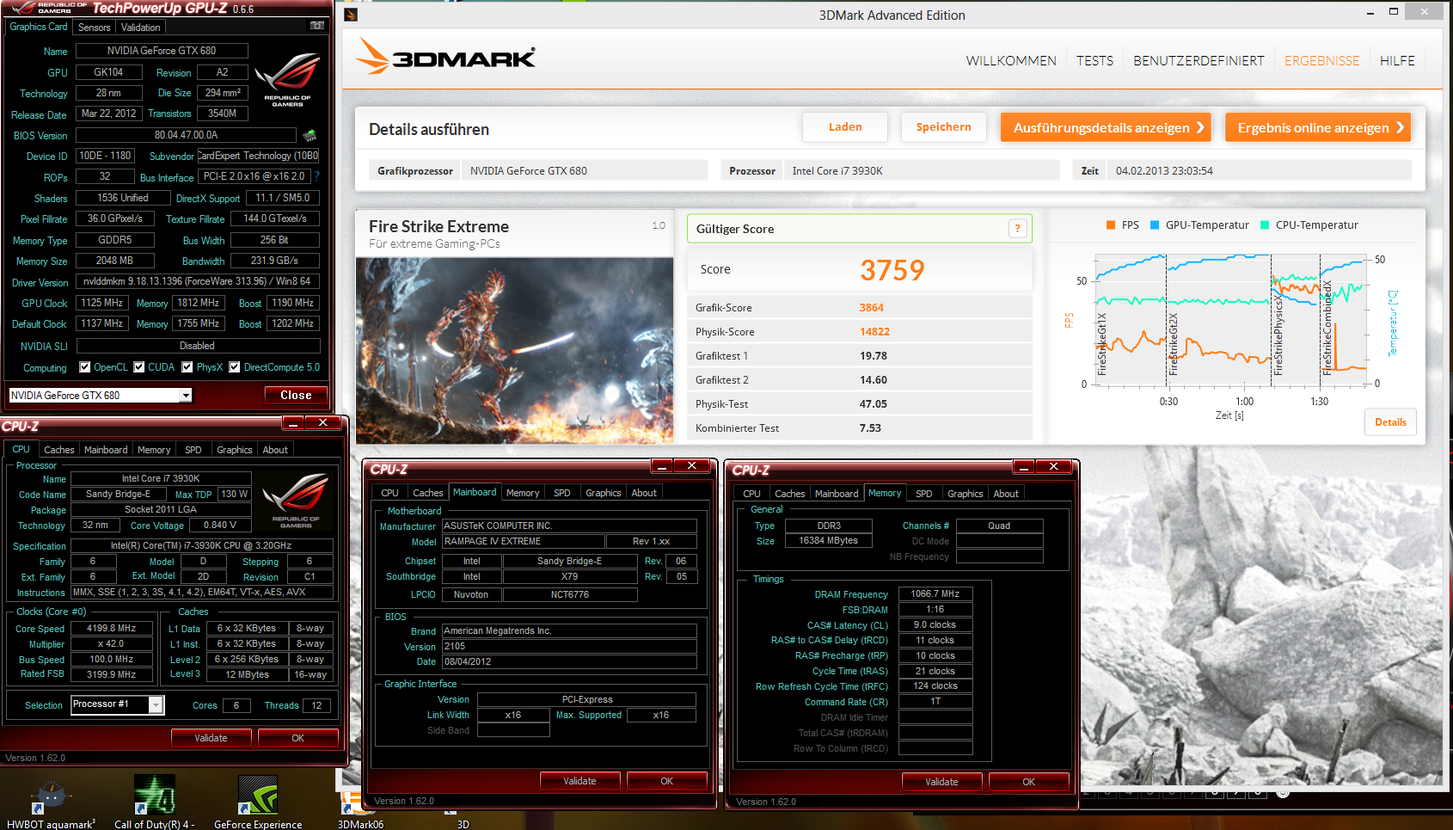Click the Core Speed value 4199.8 MHz
The width and height of the screenshot is (1453, 830).
(111, 628)
